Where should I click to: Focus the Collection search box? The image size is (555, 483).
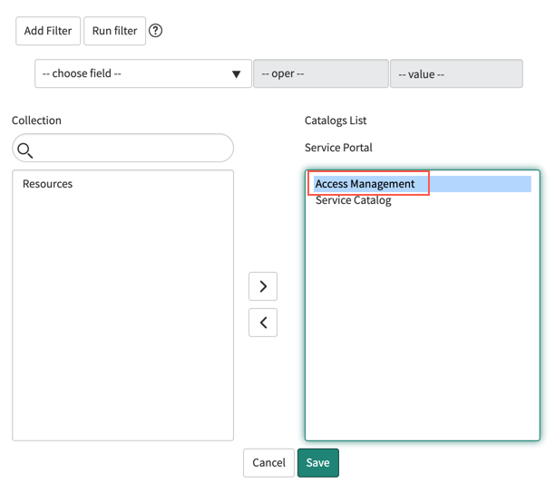122,148
